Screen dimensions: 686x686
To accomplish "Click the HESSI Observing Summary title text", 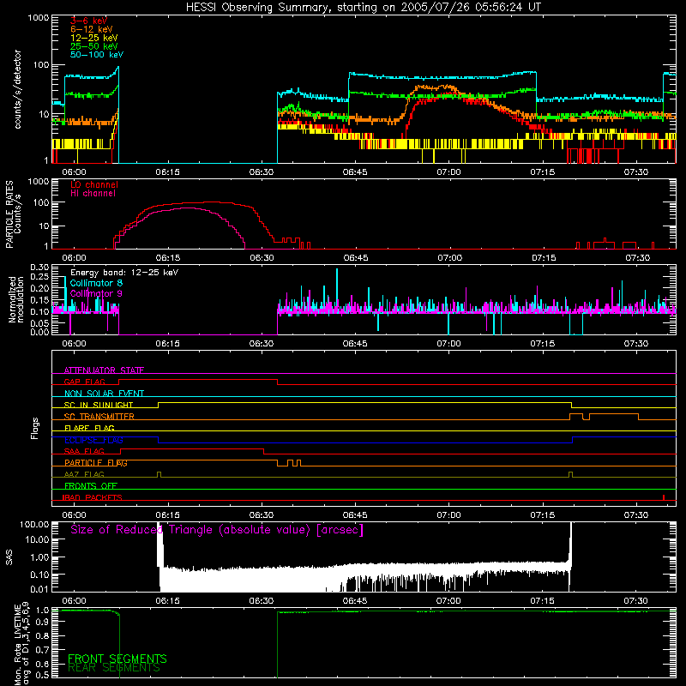I will click(363, 7).
